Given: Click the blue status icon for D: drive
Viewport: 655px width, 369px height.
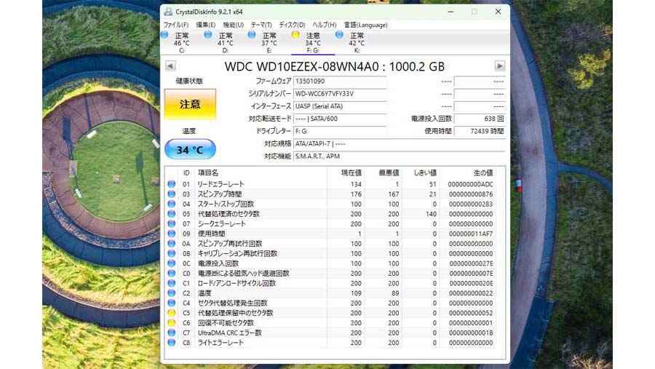Looking at the screenshot, I should click(207, 35).
